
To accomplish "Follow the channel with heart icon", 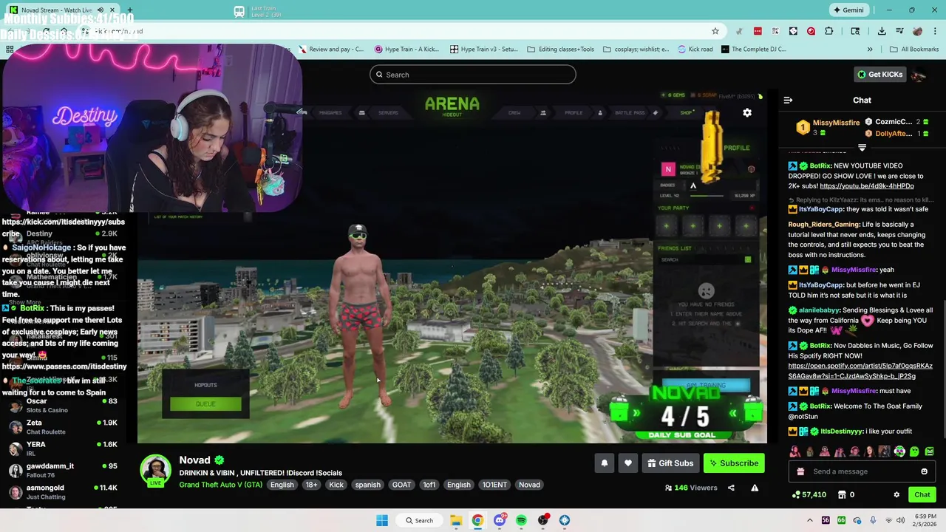I will (x=627, y=463).
